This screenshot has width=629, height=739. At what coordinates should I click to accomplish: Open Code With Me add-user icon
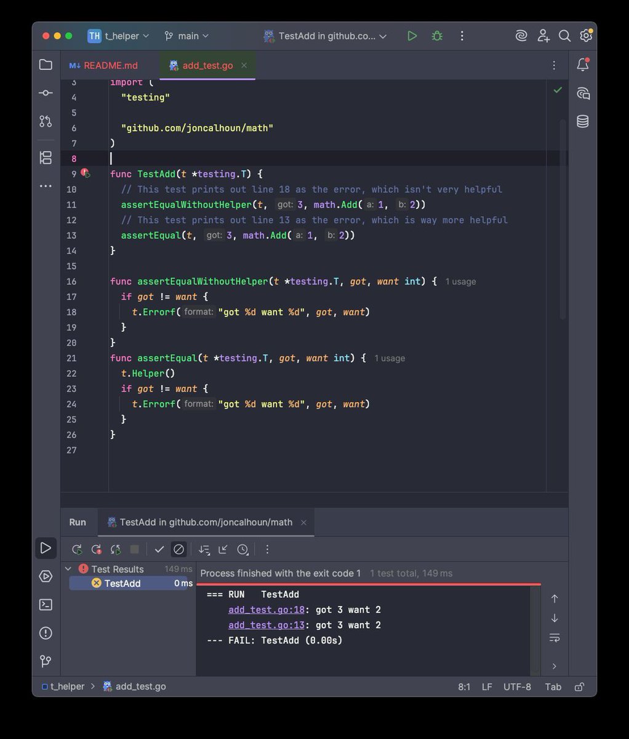coord(543,36)
